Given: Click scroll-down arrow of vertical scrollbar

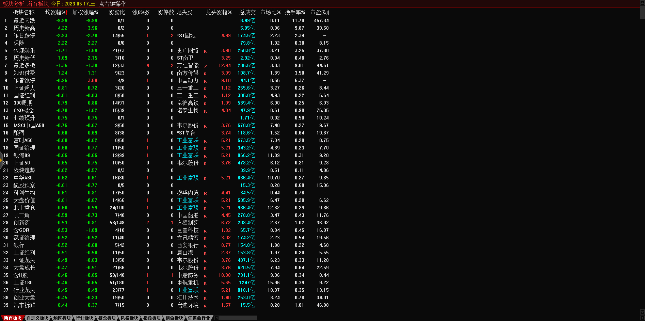Looking at the screenshot, I should 642,312.
